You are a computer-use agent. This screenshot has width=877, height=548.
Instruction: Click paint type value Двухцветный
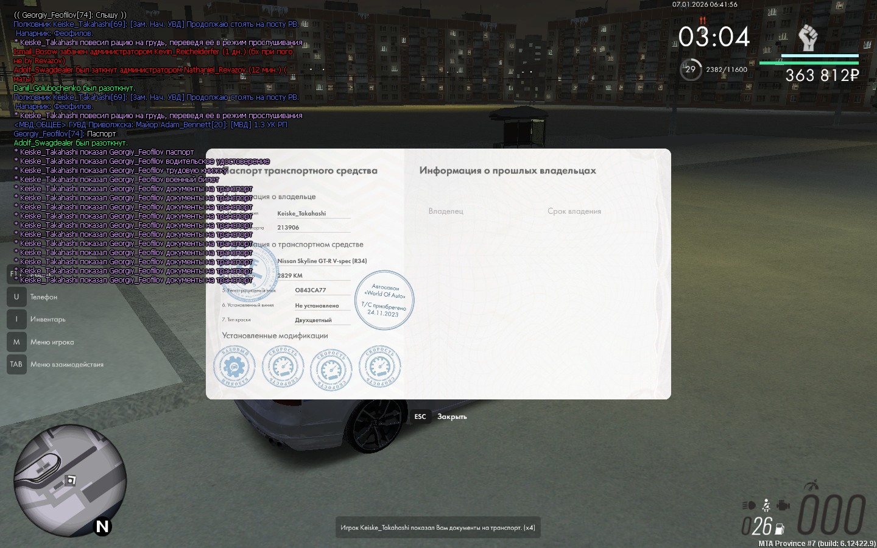pyautogui.click(x=314, y=320)
